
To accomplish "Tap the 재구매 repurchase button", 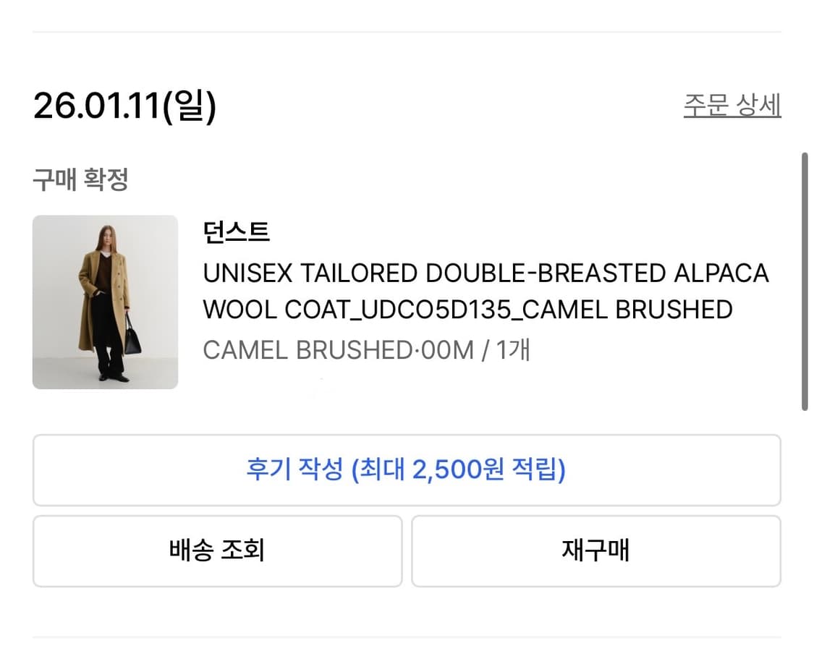I will tap(595, 550).
